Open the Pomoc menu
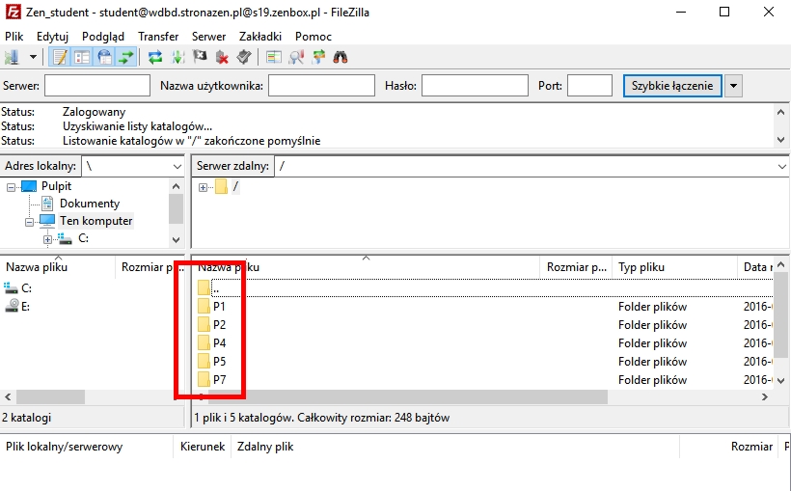 point(314,37)
